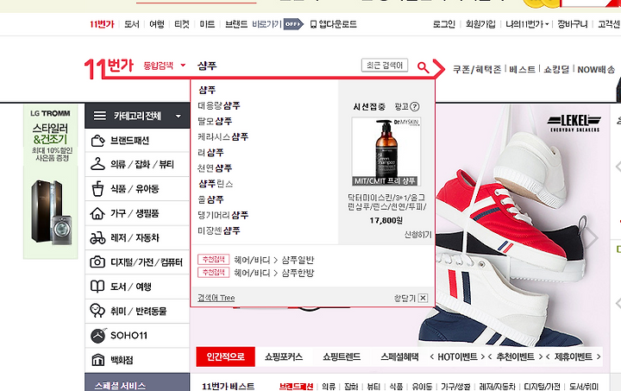Click the 검색어 Tree link
Image resolution: width=621 pixels, height=391 pixels.
click(216, 298)
